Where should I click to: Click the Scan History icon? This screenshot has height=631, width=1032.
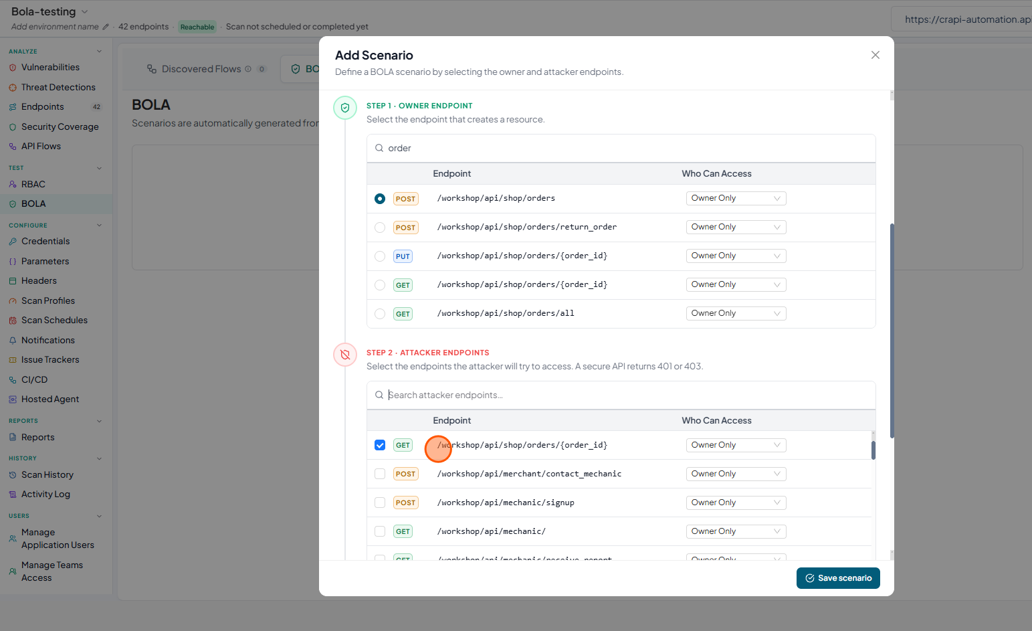point(13,475)
